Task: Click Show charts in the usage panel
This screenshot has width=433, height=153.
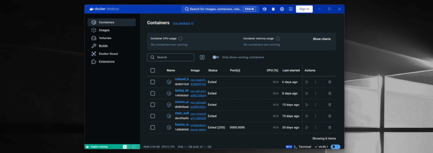Action: [321, 39]
